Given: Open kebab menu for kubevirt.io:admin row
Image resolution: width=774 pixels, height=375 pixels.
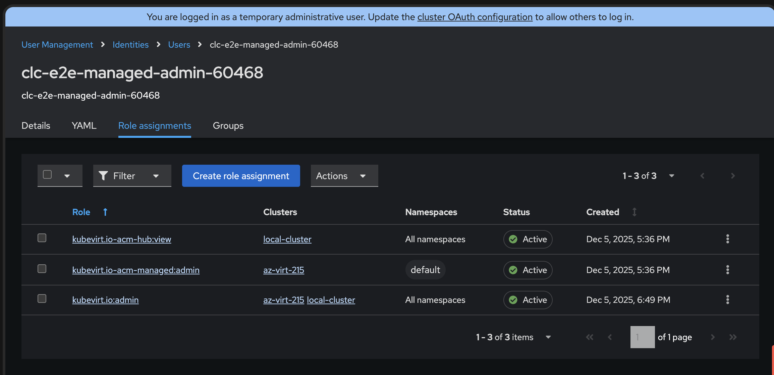Looking at the screenshot, I should (x=727, y=300).
